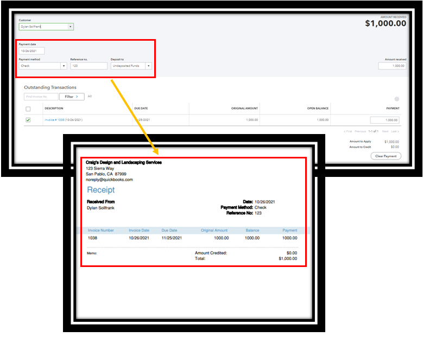Open the Payment method dropdown arrow
Image resolution: width=423 pixels, height=337 pixels.
point(64,66)
